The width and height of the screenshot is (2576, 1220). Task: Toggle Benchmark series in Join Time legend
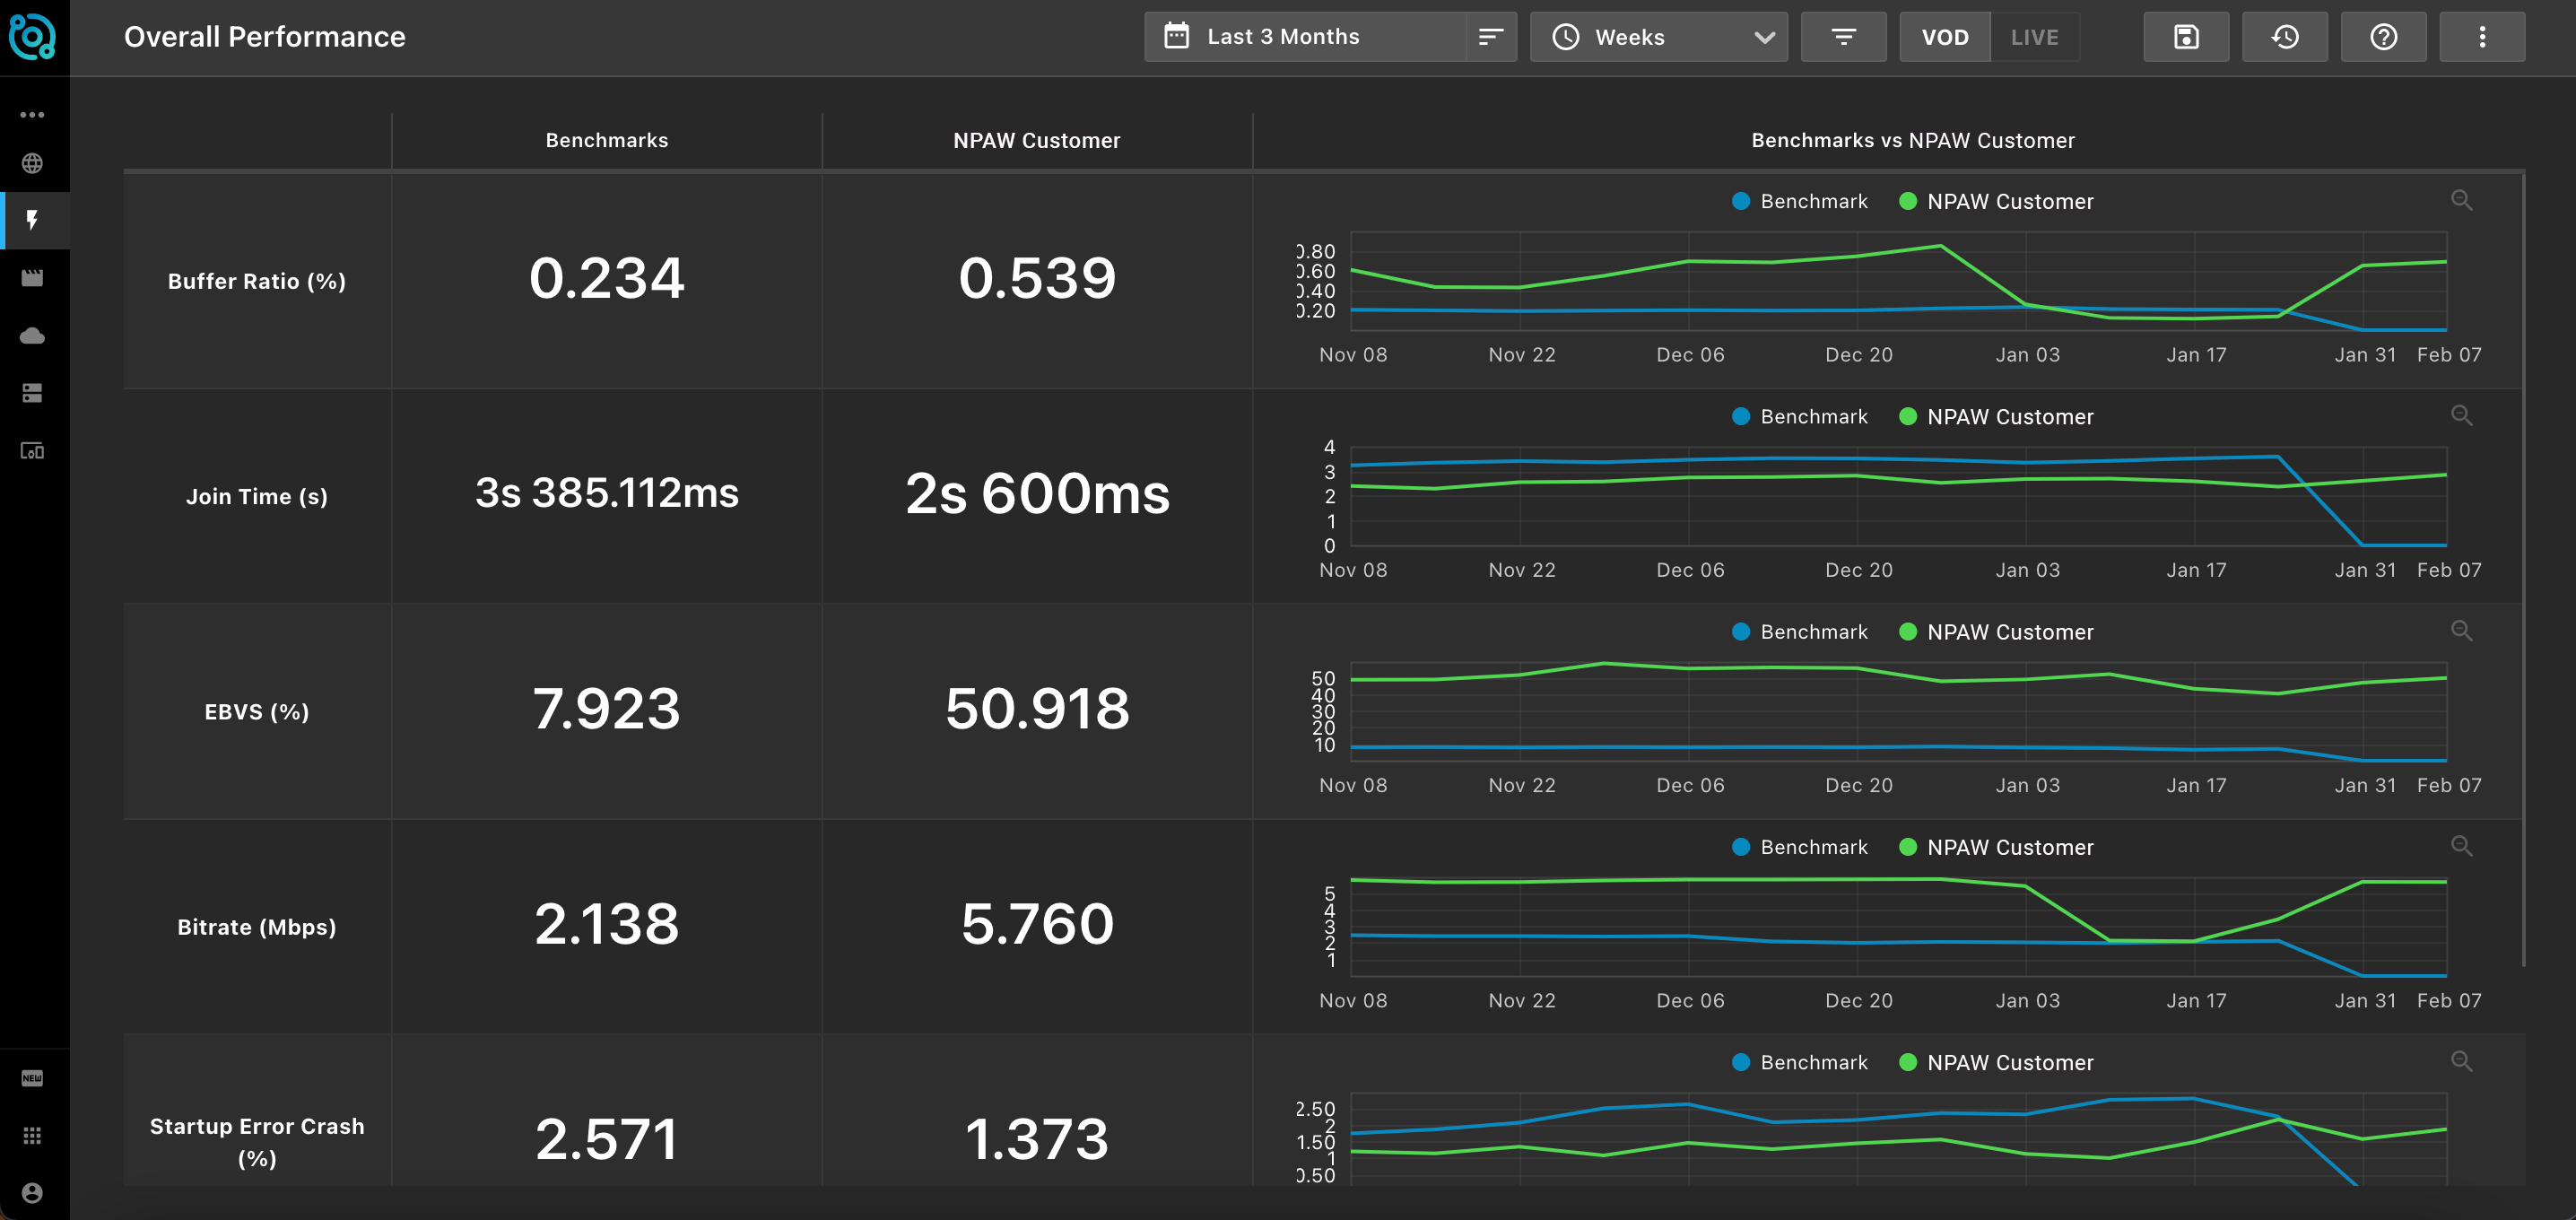tap(1800, 416)
